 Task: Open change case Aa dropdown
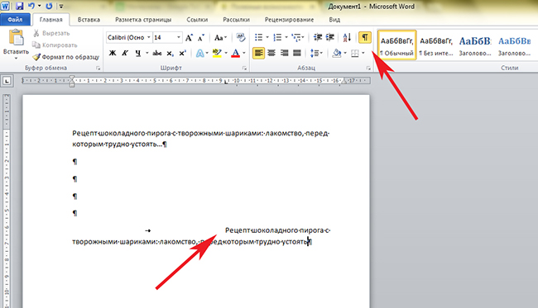[x=221, y=37]
